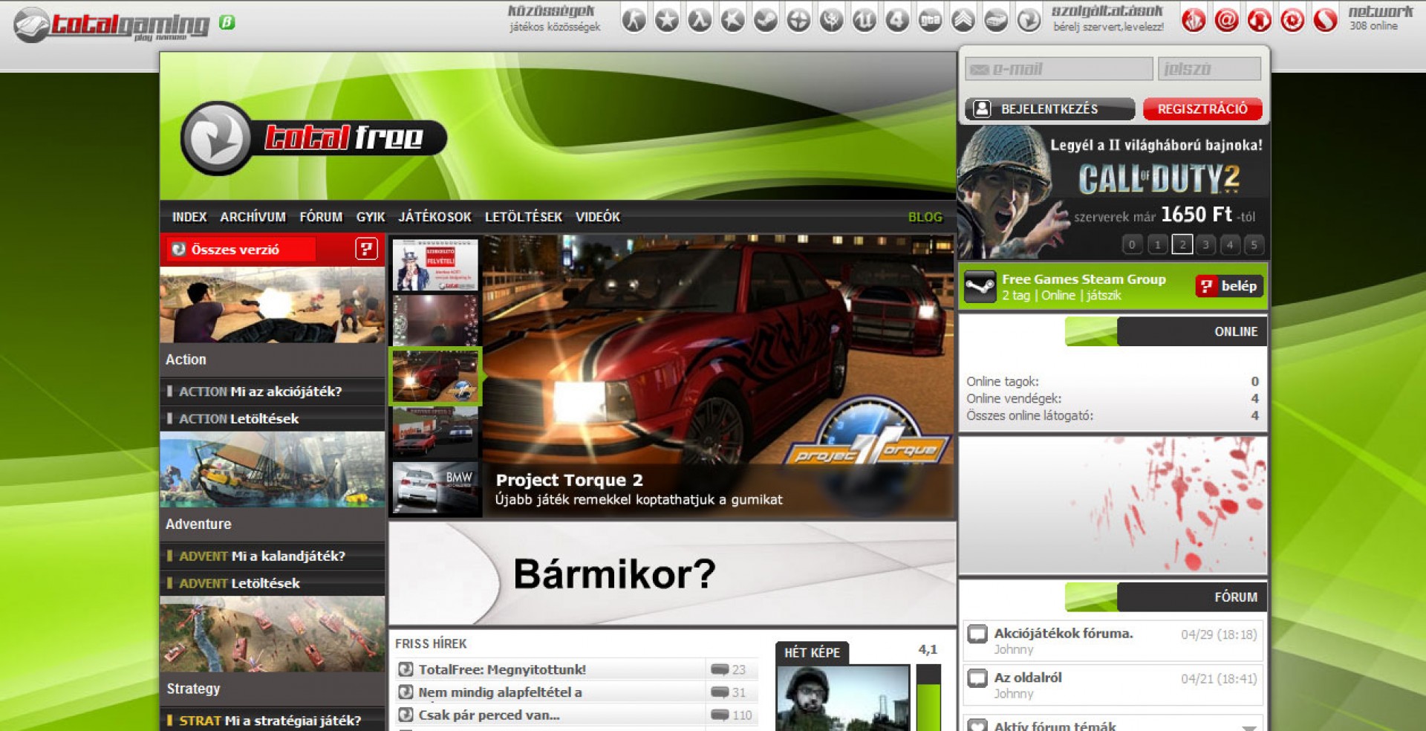The height and width of the screenshot is (731, 1426).
Task: Click the first red server rental icon
Action: tap(1194, 20)
